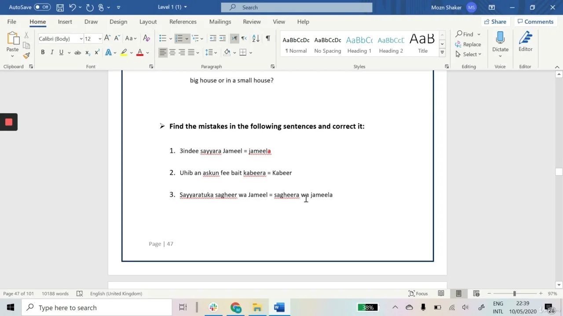Increase the paragraph indent
The width and height of the screenshot is (563, 316).
coord(223,39)
